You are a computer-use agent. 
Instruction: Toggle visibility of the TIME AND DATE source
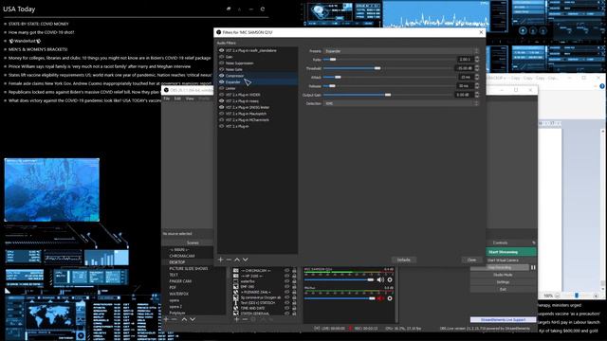286,308
